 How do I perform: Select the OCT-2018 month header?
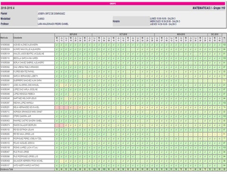click(123, 34)
